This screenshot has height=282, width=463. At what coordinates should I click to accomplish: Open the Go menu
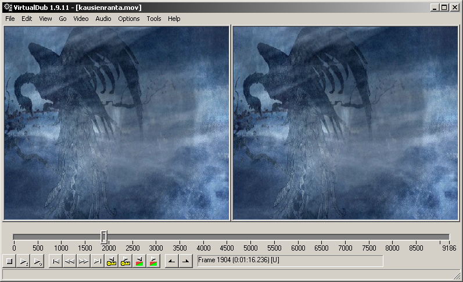pos(63,19)
